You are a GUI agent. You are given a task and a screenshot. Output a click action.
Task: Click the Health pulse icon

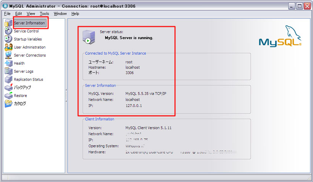tap(8, 63)
